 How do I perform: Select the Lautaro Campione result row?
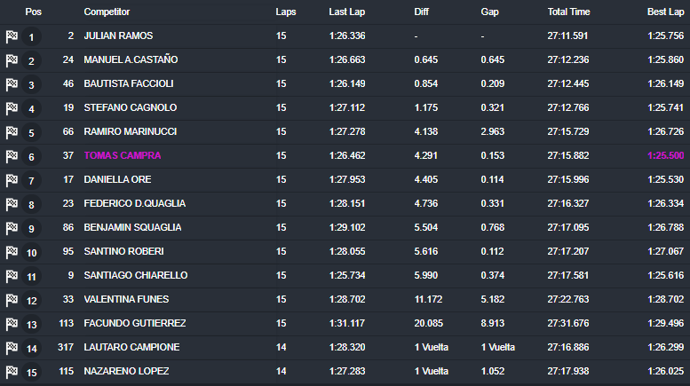[x=345, y=348]
